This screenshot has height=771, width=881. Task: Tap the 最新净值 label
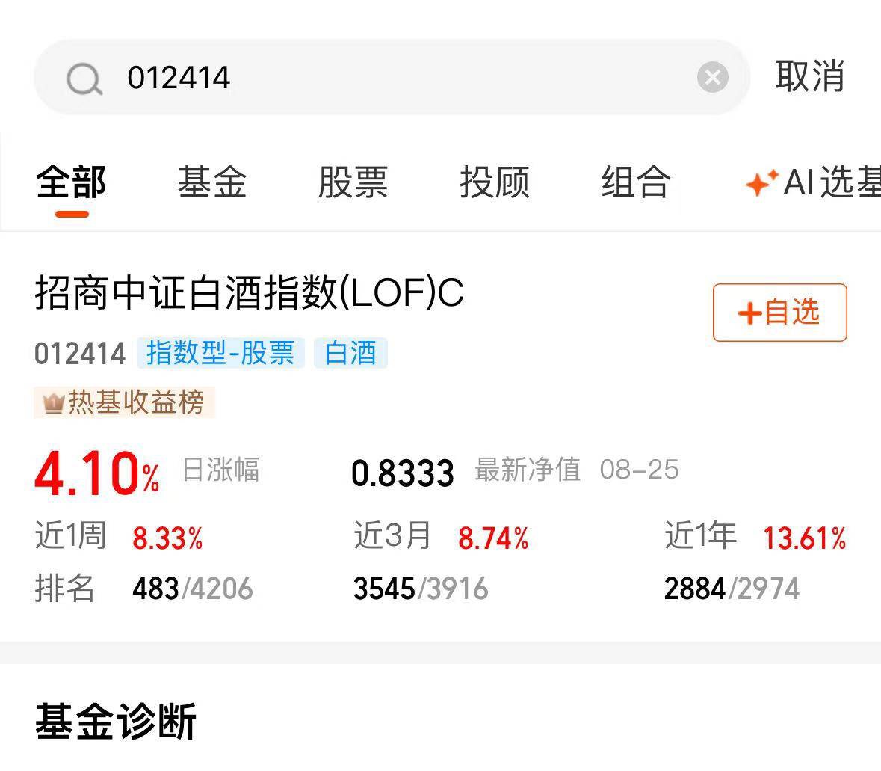pos(527,470)
